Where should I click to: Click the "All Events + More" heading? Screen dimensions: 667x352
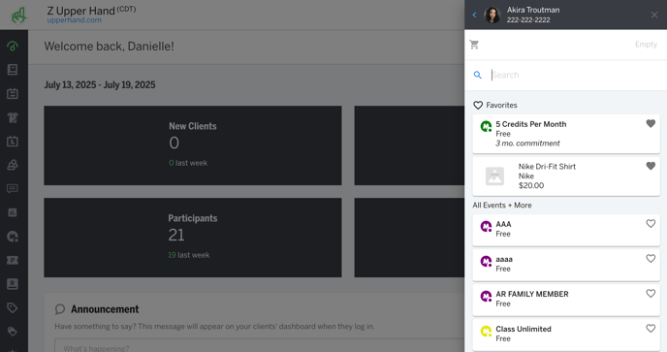pyautogui.click(x=502, y=206)
